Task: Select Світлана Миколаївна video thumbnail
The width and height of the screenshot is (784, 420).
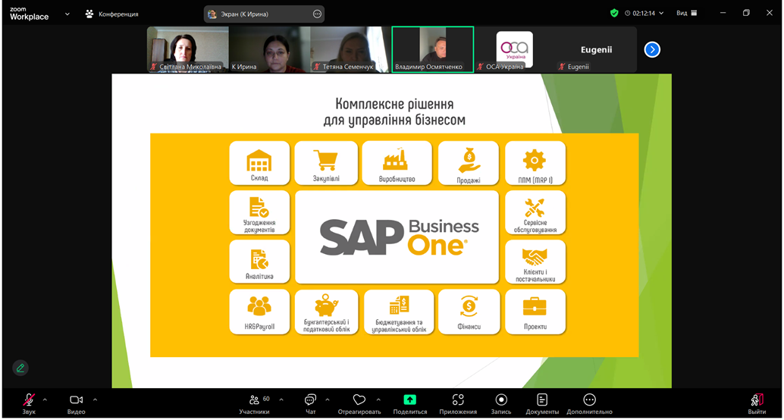Action: (x=188, y=49)
